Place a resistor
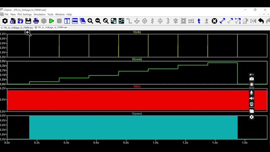The image size is (270, 152). click(152, 21)
